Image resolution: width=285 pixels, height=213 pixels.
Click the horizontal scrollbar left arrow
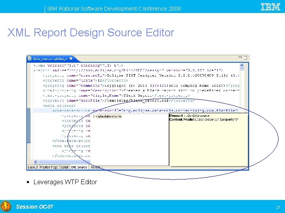click(x=36, y=162)
